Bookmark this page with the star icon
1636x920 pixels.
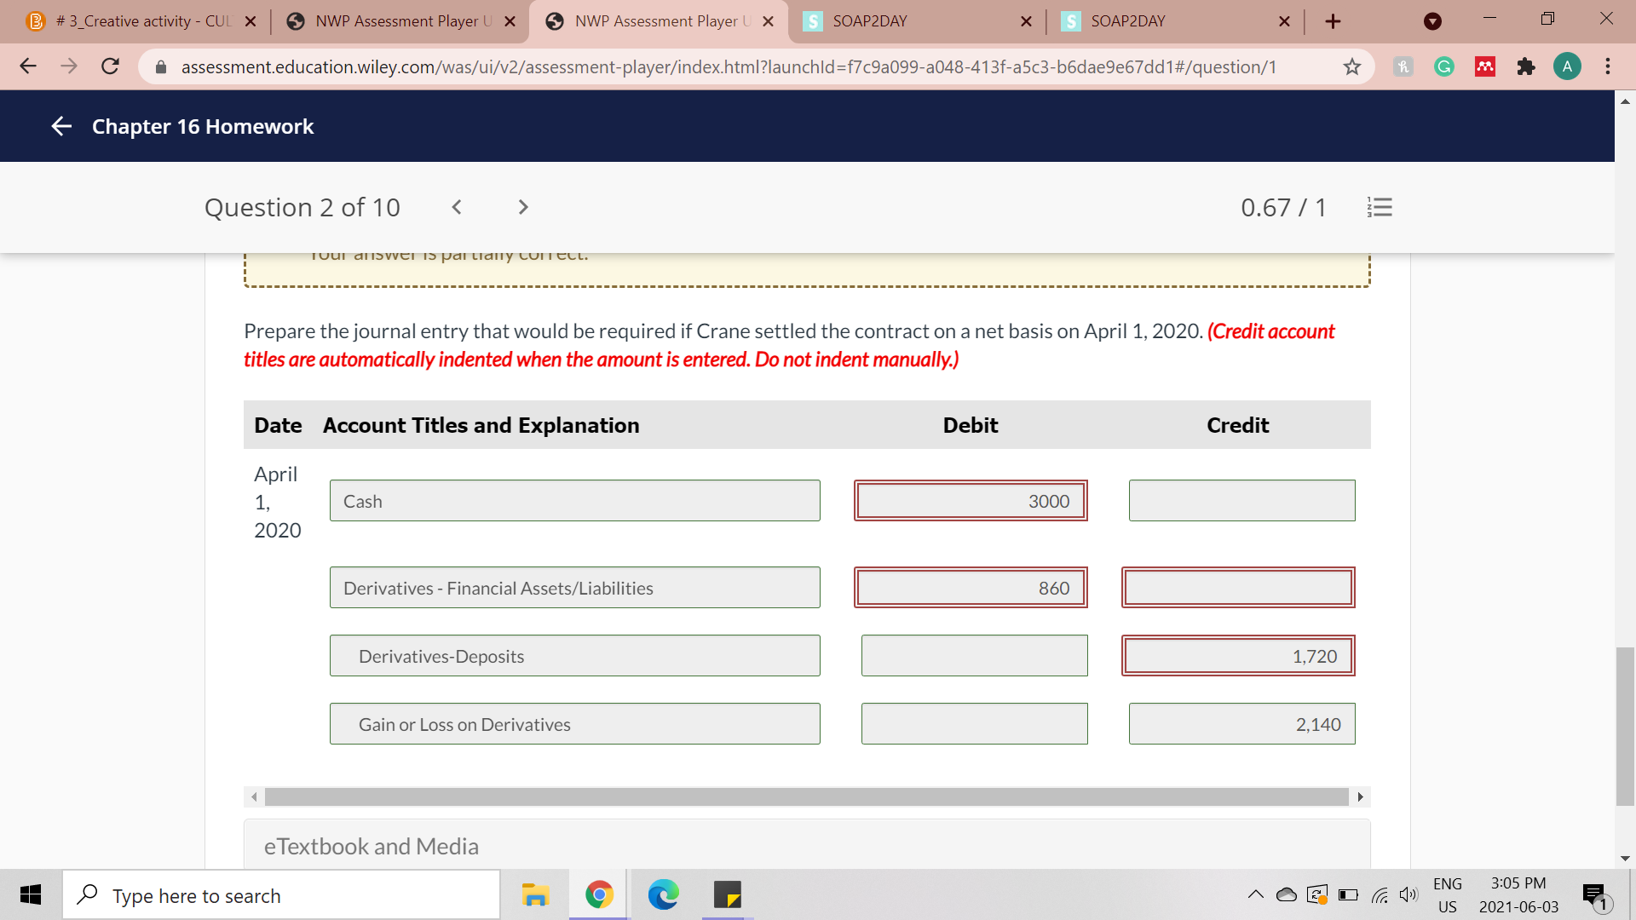[1352, 66]
